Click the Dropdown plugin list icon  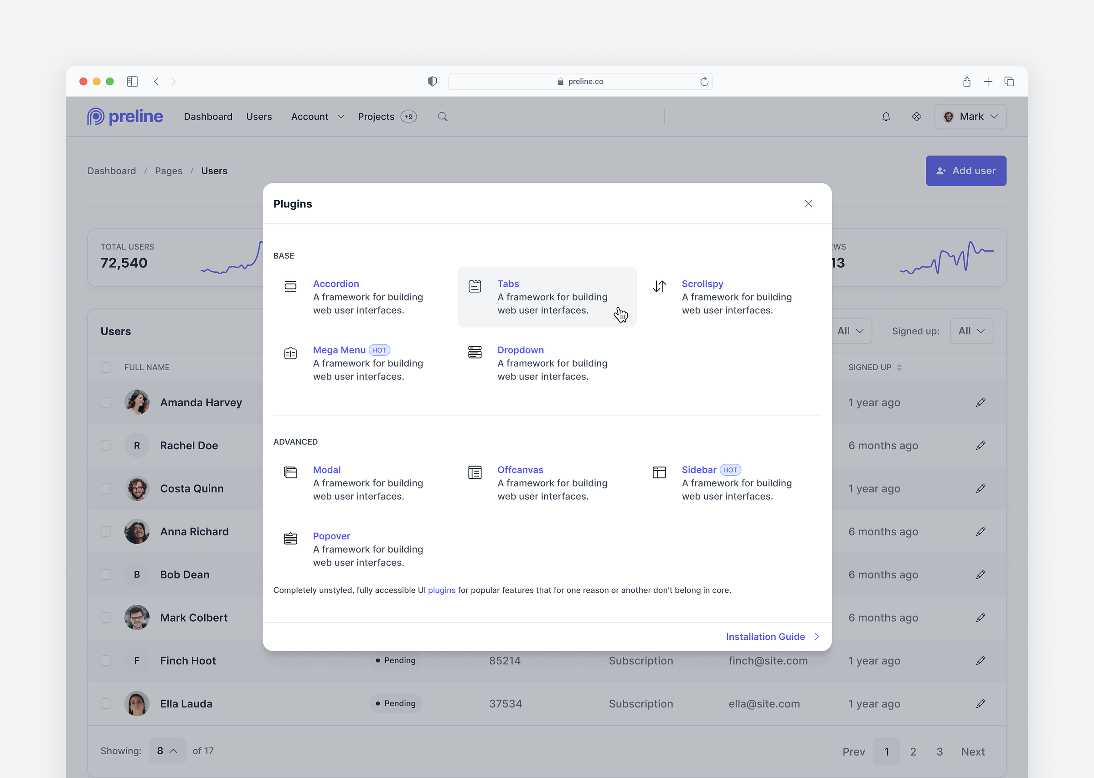(475, 353)
